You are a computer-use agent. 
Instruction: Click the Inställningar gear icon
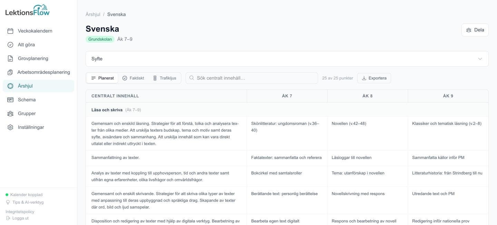pyautogui.click(x=10, y=127)
